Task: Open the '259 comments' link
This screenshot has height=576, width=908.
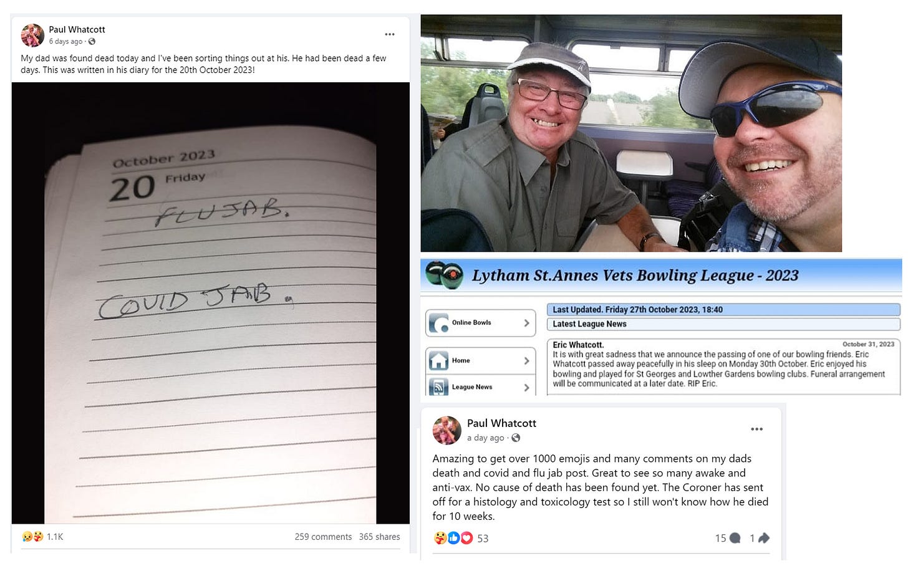Action: 323,537
